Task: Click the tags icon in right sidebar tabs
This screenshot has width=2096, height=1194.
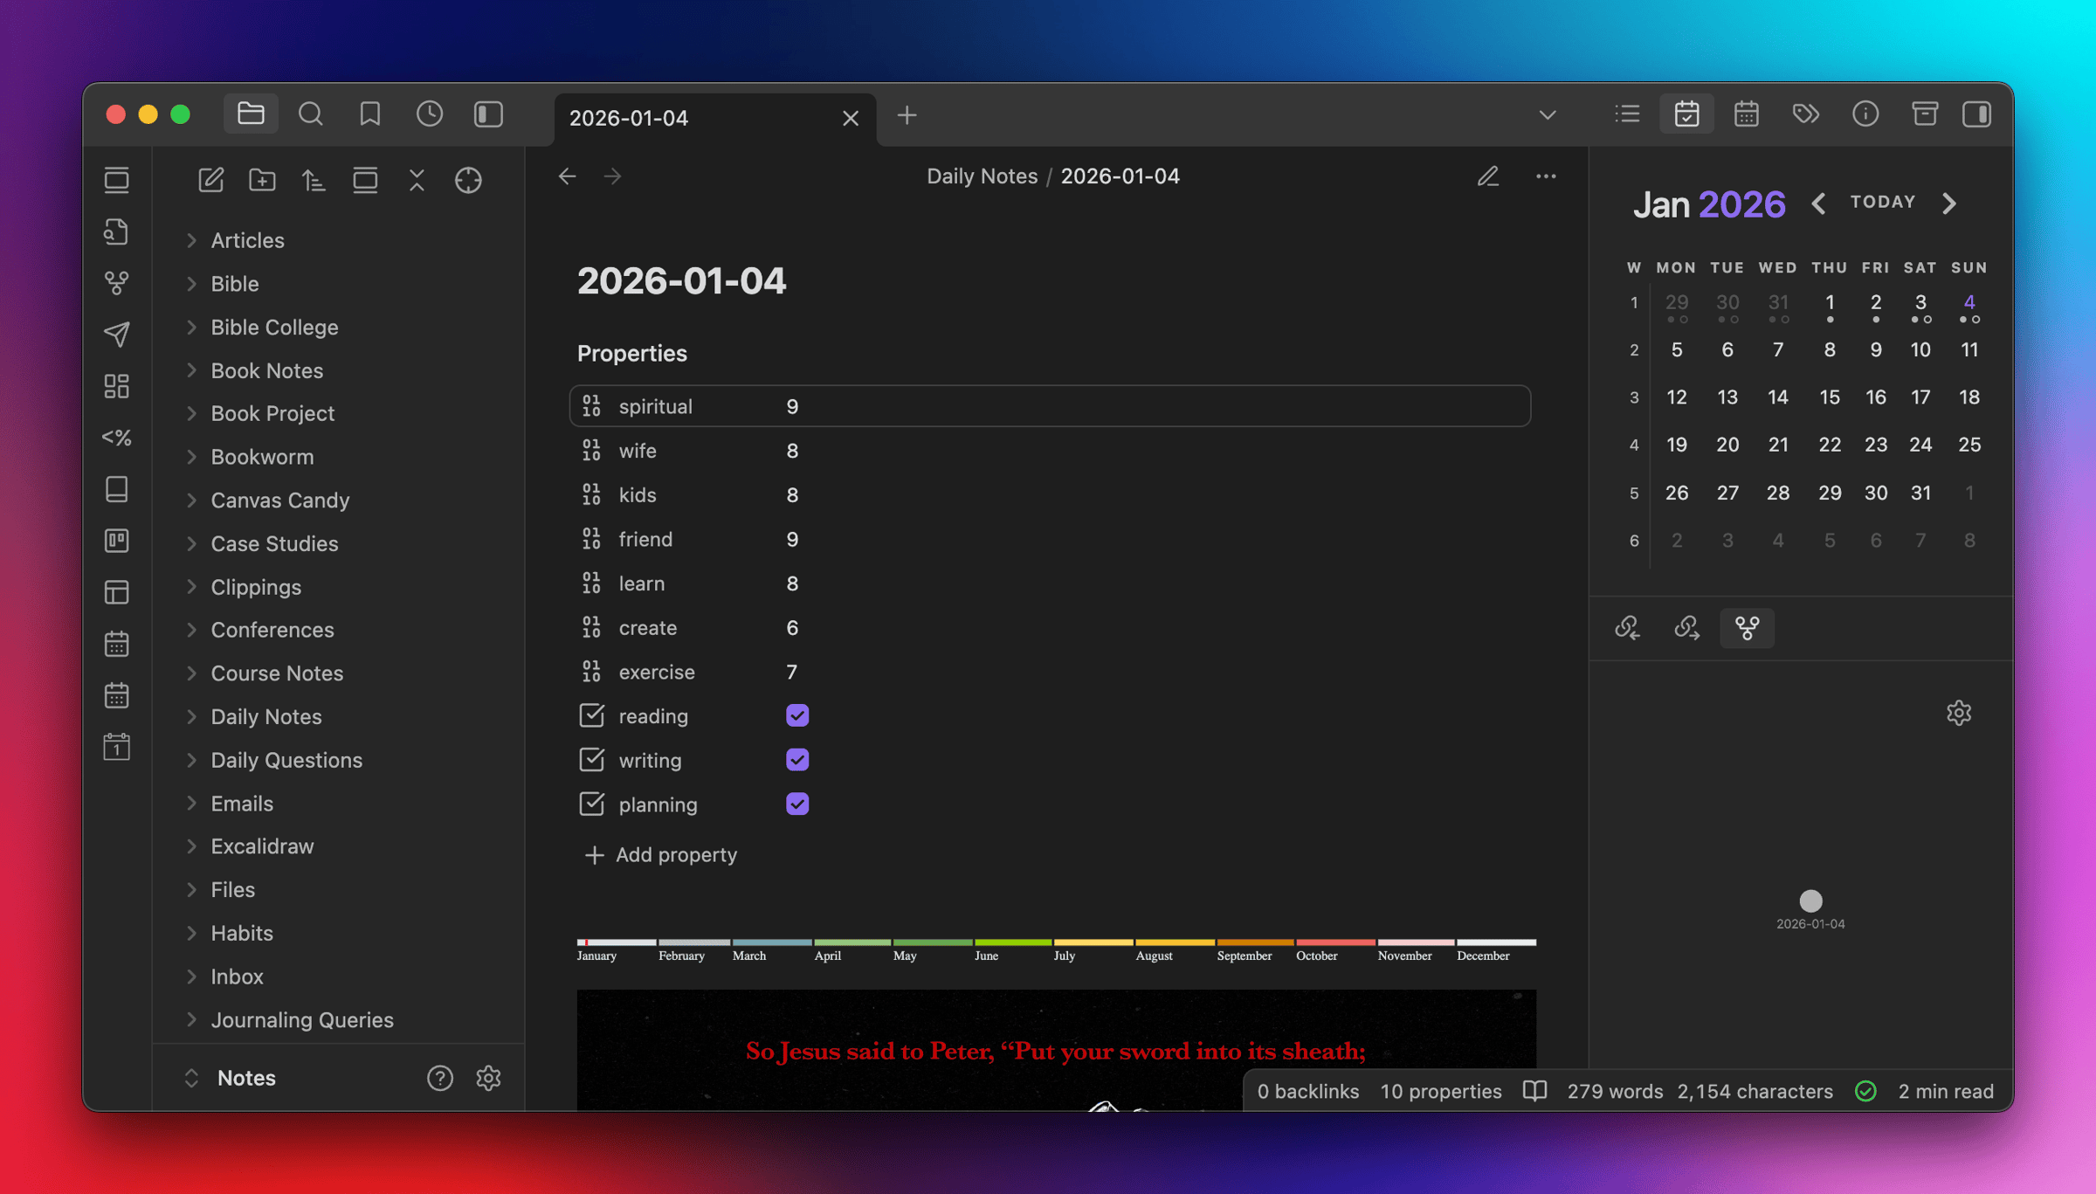Action: (1805, 114)
